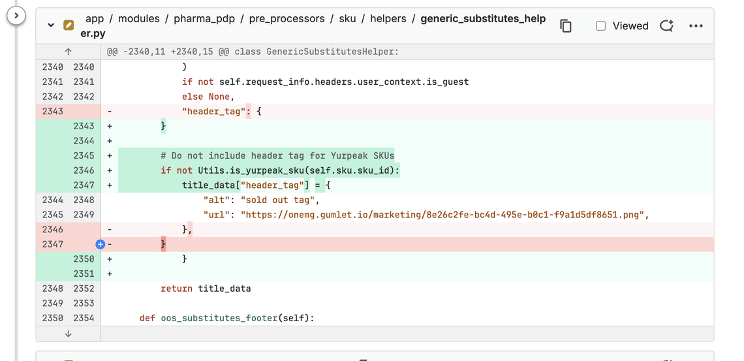
Task: Click the is_yurpeak_sku condition line
Action: [x=279, y=170]
